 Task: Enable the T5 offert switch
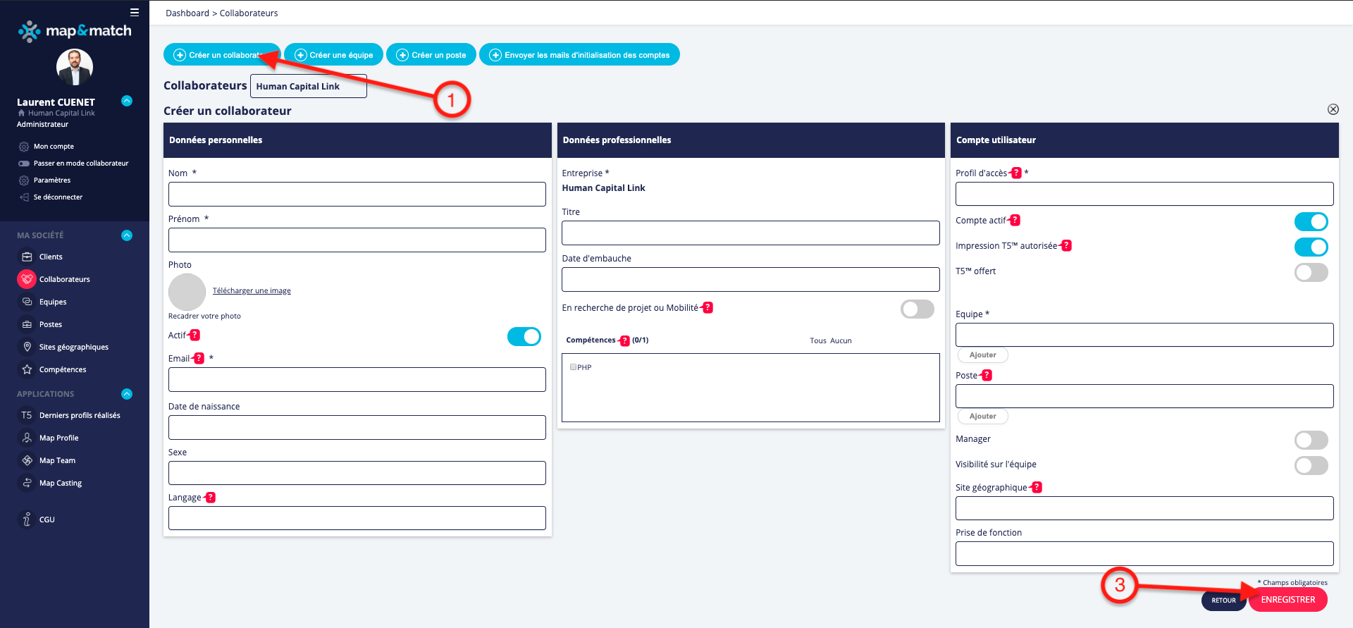click(x=1311, y=273)
